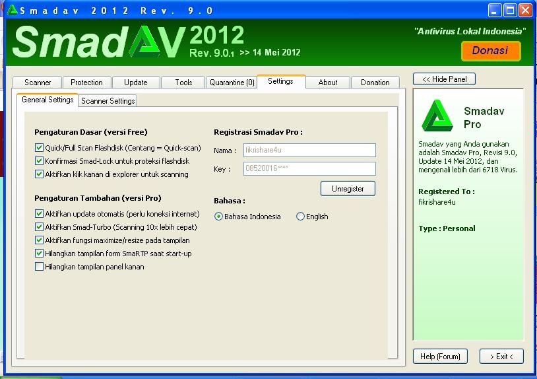Click the green triangle in SmadAV banner
The height and width of the screenshot is (379, 537).
tap(146, 42)
